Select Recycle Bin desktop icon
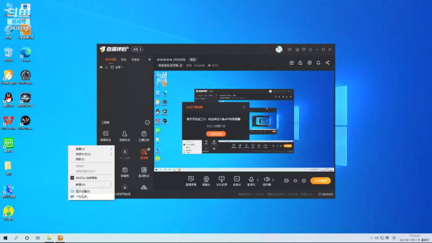 point(9,55)
